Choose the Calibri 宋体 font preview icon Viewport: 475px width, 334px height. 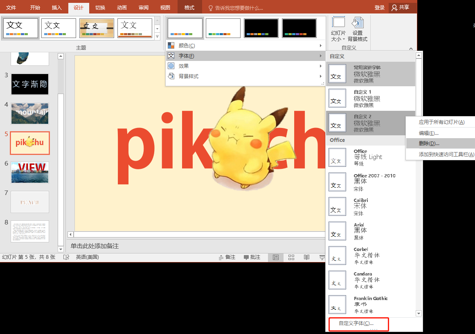click(337, 206)
